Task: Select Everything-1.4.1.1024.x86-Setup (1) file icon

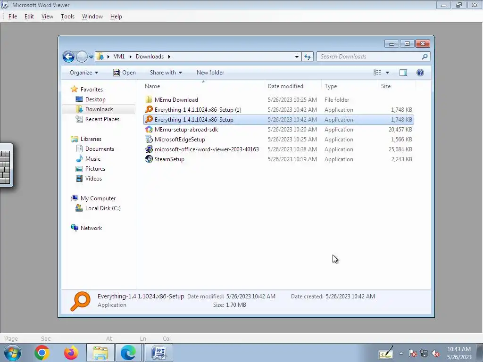Action: pos(149,109)
